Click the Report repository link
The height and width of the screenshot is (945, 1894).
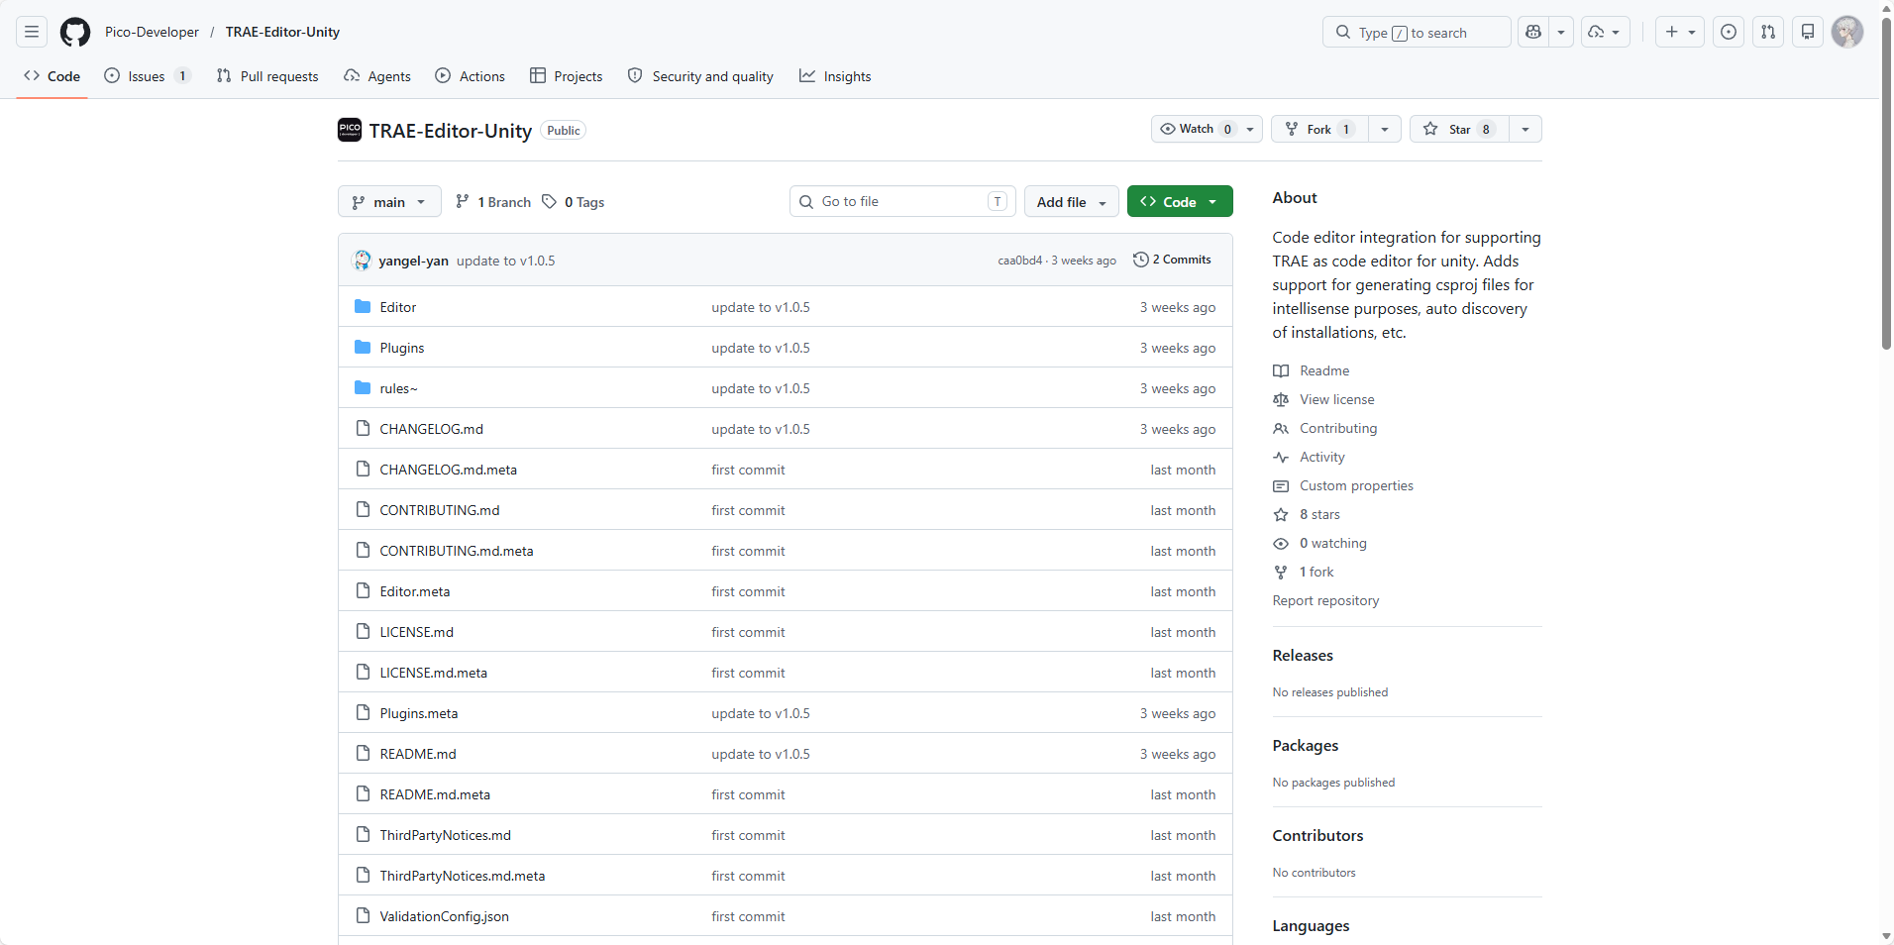pos(1325,600)
